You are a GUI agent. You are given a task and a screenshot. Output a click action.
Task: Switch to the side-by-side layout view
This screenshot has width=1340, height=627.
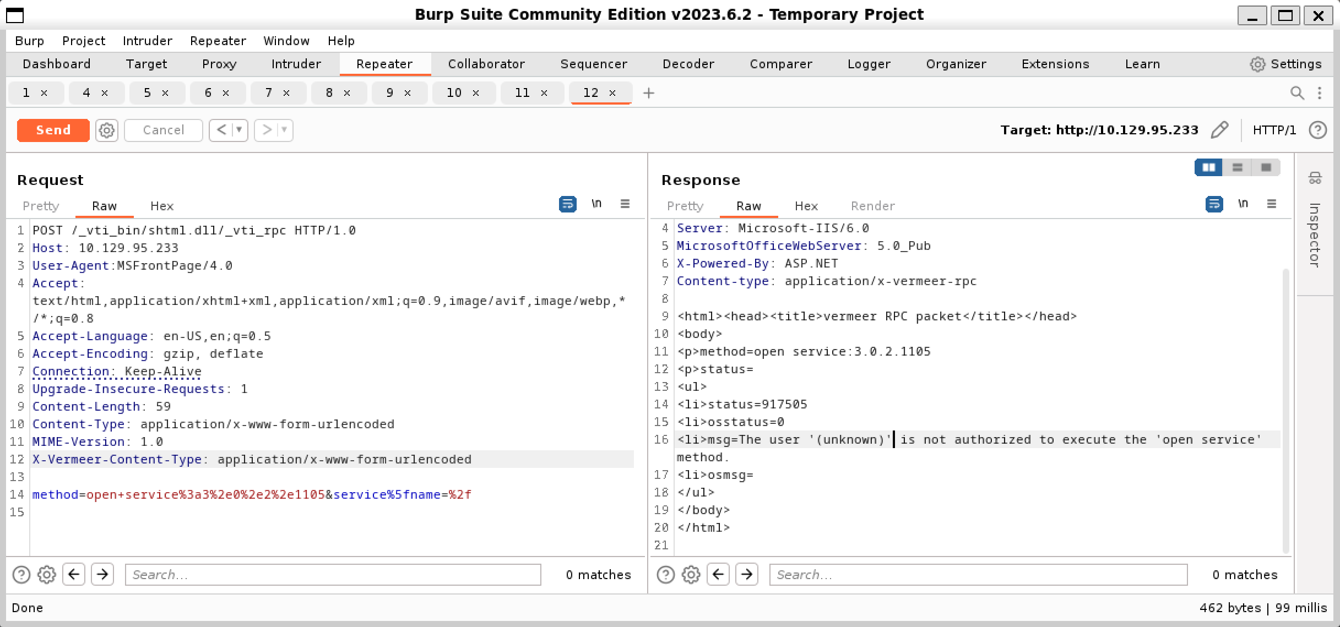pyautogui.click(x=1208, y=167)
